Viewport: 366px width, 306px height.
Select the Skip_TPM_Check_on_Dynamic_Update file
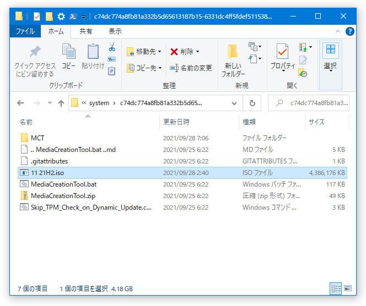tap(182, 207)
